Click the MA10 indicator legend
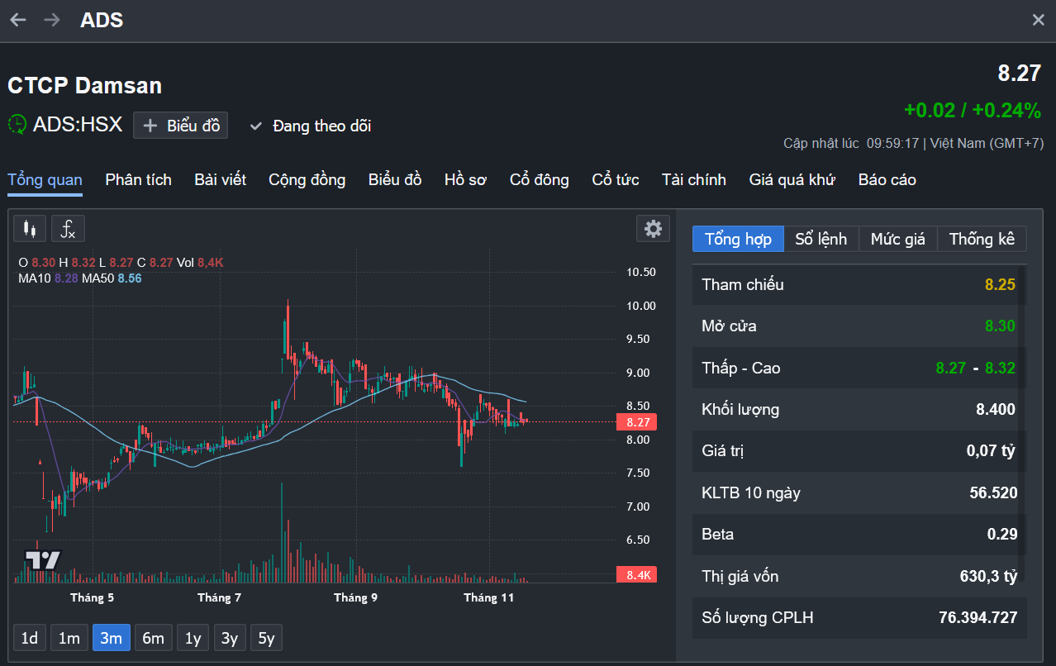This screenshot has height=666, width=1056. (x=48, y=278)
